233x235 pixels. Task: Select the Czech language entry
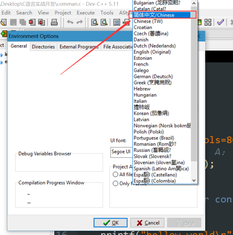click(x=162, y=33)
